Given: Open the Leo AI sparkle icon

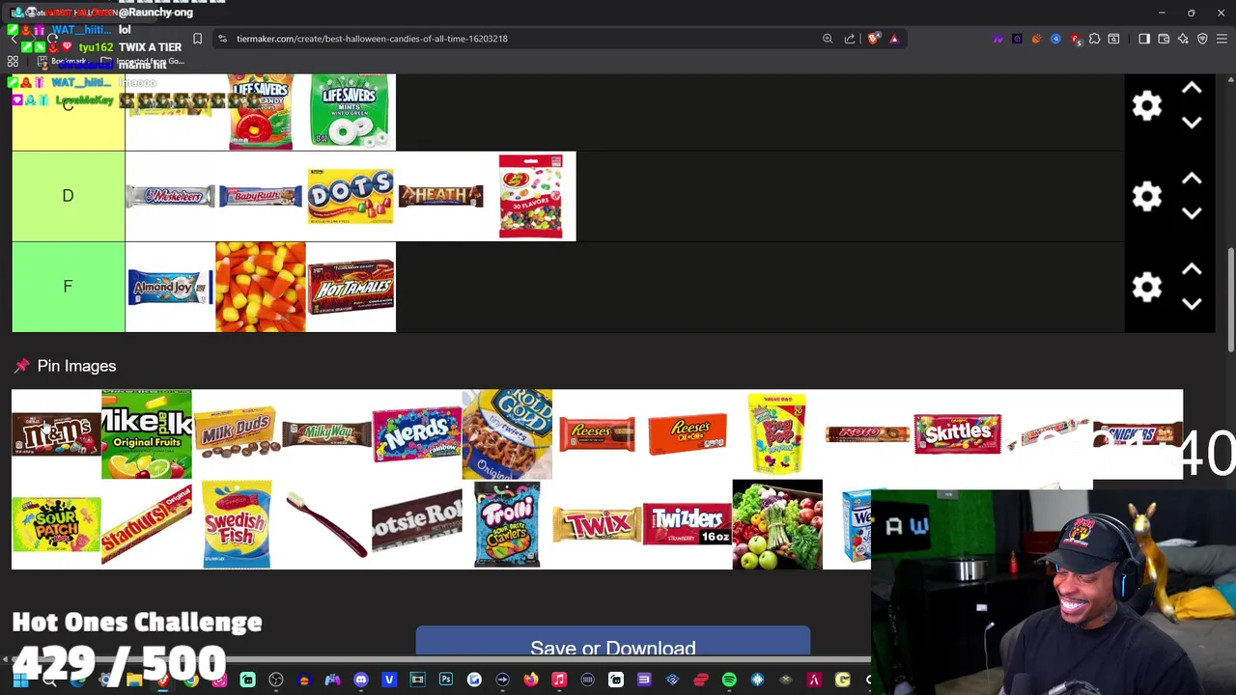Looking at the screenshot, I should pos(1183,39).
